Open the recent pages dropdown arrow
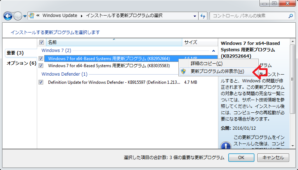This screenshot has height=170, width=298. click(25, 16)
